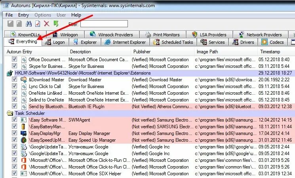Screen dimensions: 295x178
Task: Select the Task Scheduler group row
Action: [154, 113]
